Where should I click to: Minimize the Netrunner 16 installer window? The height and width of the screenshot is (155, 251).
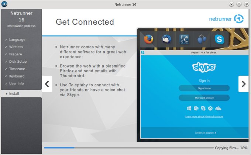tap(231, 4)
